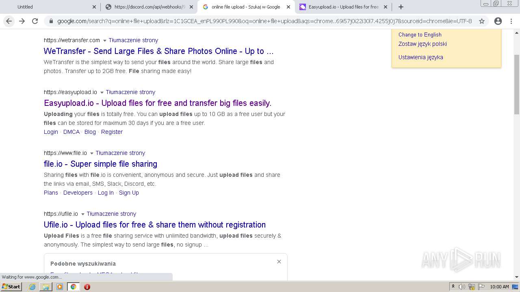Image resolution: width=520 pixels, height=292 pixels.
Task: Open Chrome three-dot menu
Action: 512,21
